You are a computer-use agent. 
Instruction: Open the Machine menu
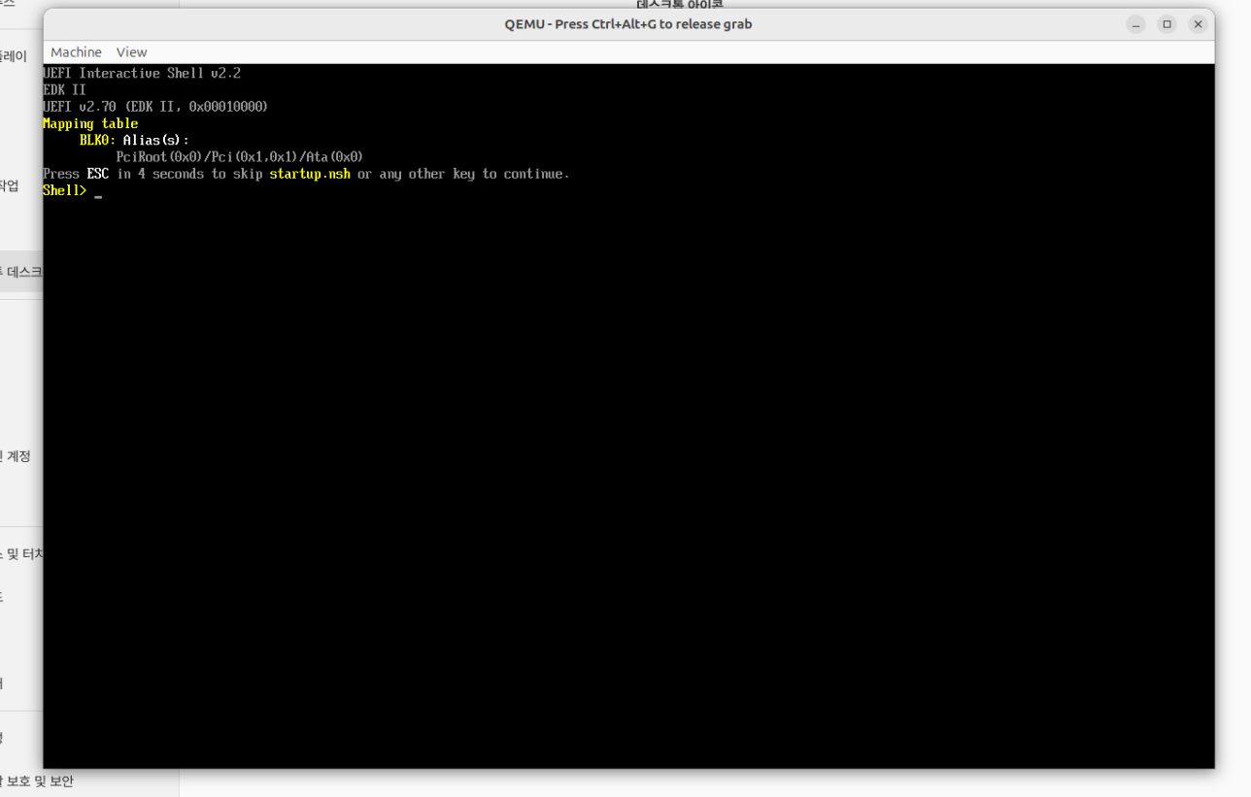76,52
